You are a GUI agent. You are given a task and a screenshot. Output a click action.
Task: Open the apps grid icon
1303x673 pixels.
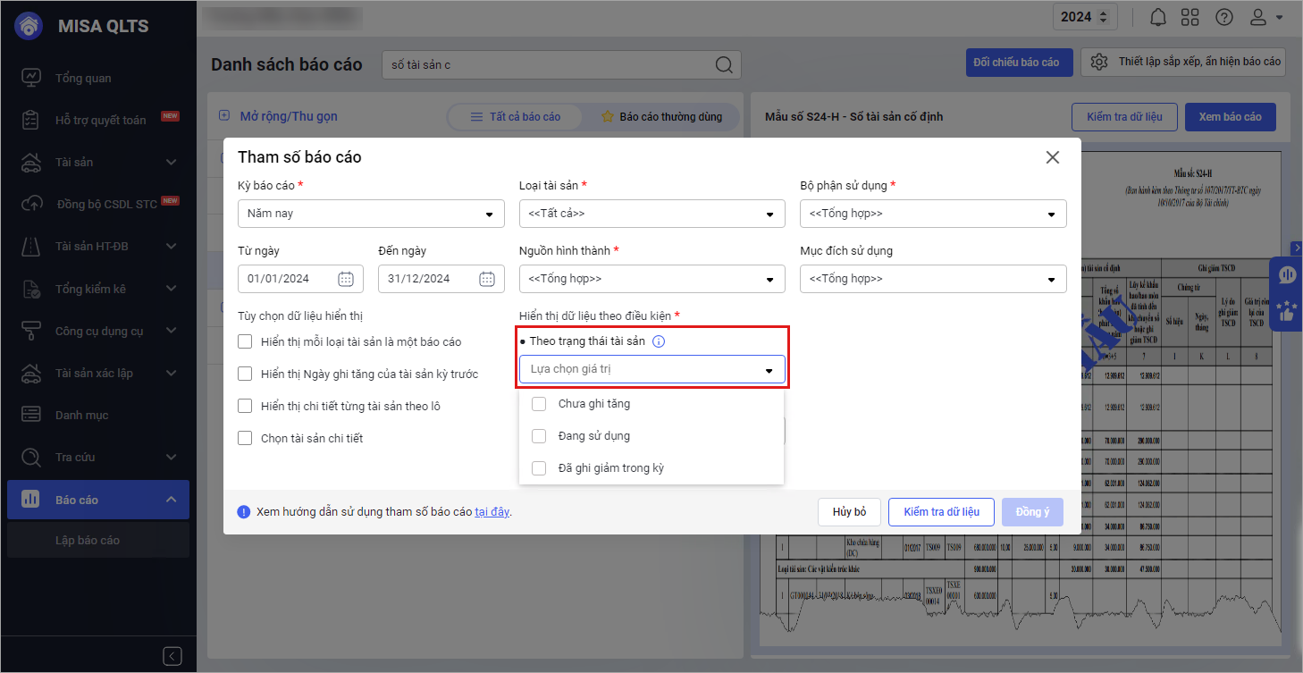[1190, 17]
